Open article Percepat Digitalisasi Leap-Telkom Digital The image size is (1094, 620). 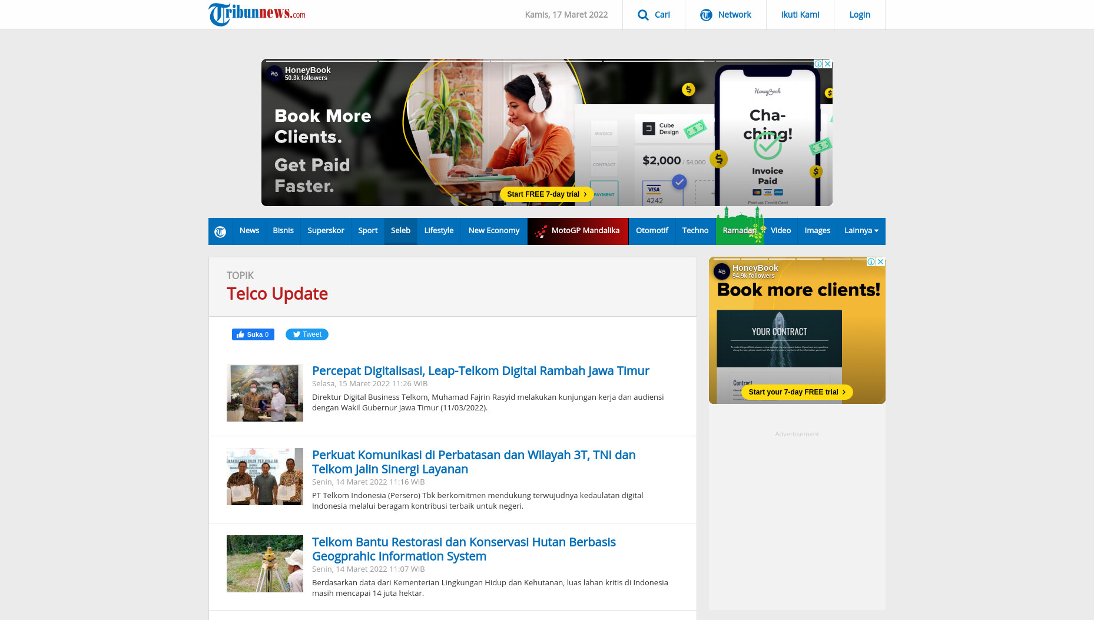pyautogui.click(x=480, y=371)
